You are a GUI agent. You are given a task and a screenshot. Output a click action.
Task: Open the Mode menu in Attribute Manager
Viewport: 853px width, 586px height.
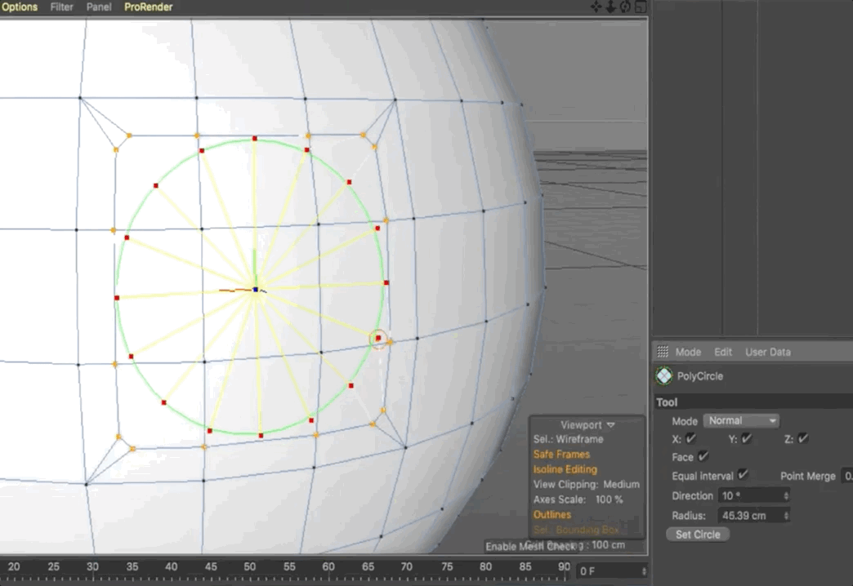(688, 352)
